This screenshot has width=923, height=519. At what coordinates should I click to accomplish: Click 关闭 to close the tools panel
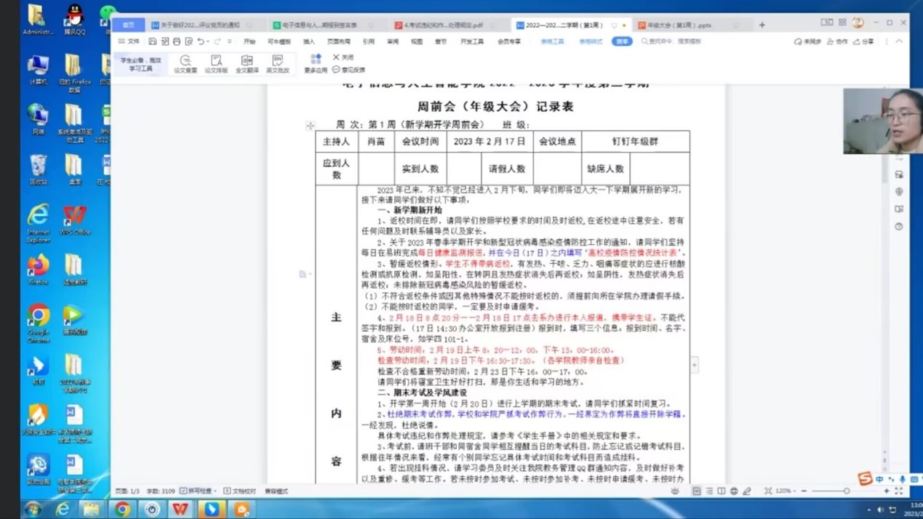[x=343, y=57]
